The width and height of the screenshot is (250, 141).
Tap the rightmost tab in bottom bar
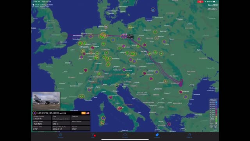189,136
